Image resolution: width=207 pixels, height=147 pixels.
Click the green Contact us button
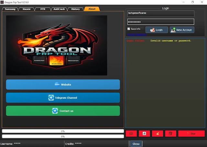point(63,111)
